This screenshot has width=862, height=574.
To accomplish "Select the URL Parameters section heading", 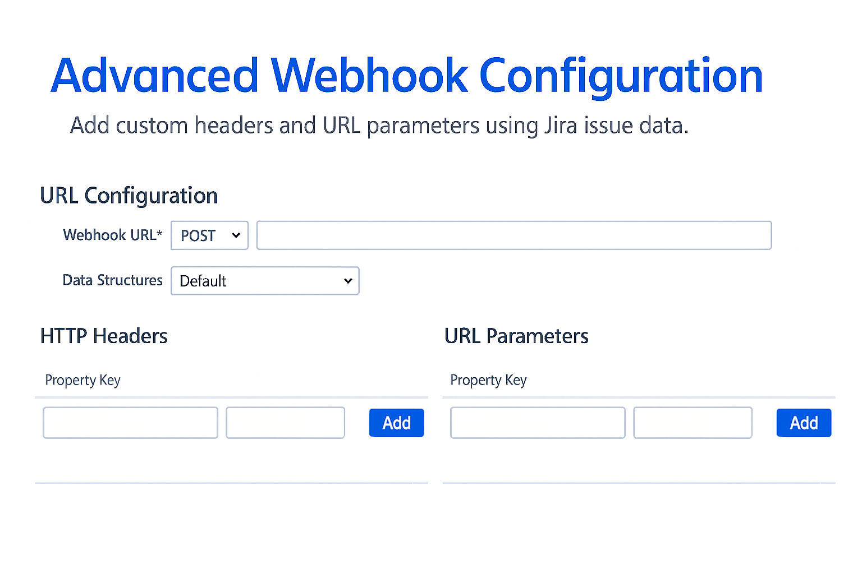I will pyautogui.click(x=516, y=336).
